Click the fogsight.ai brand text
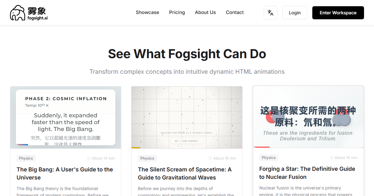This screenshot has width=374, height=196. pyautogui.click(x=37, y=18)
